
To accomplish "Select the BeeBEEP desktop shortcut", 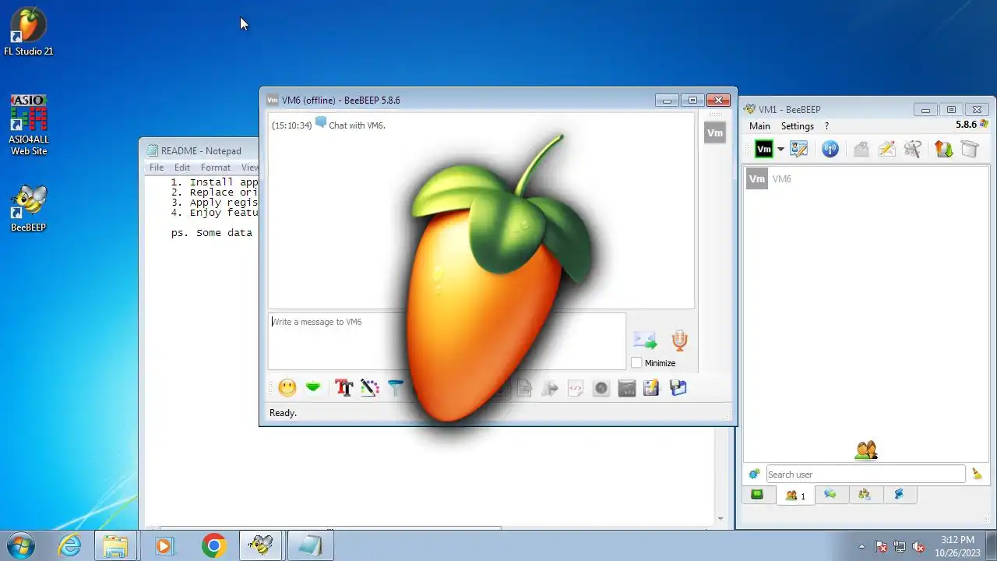I will coord(29,209).
